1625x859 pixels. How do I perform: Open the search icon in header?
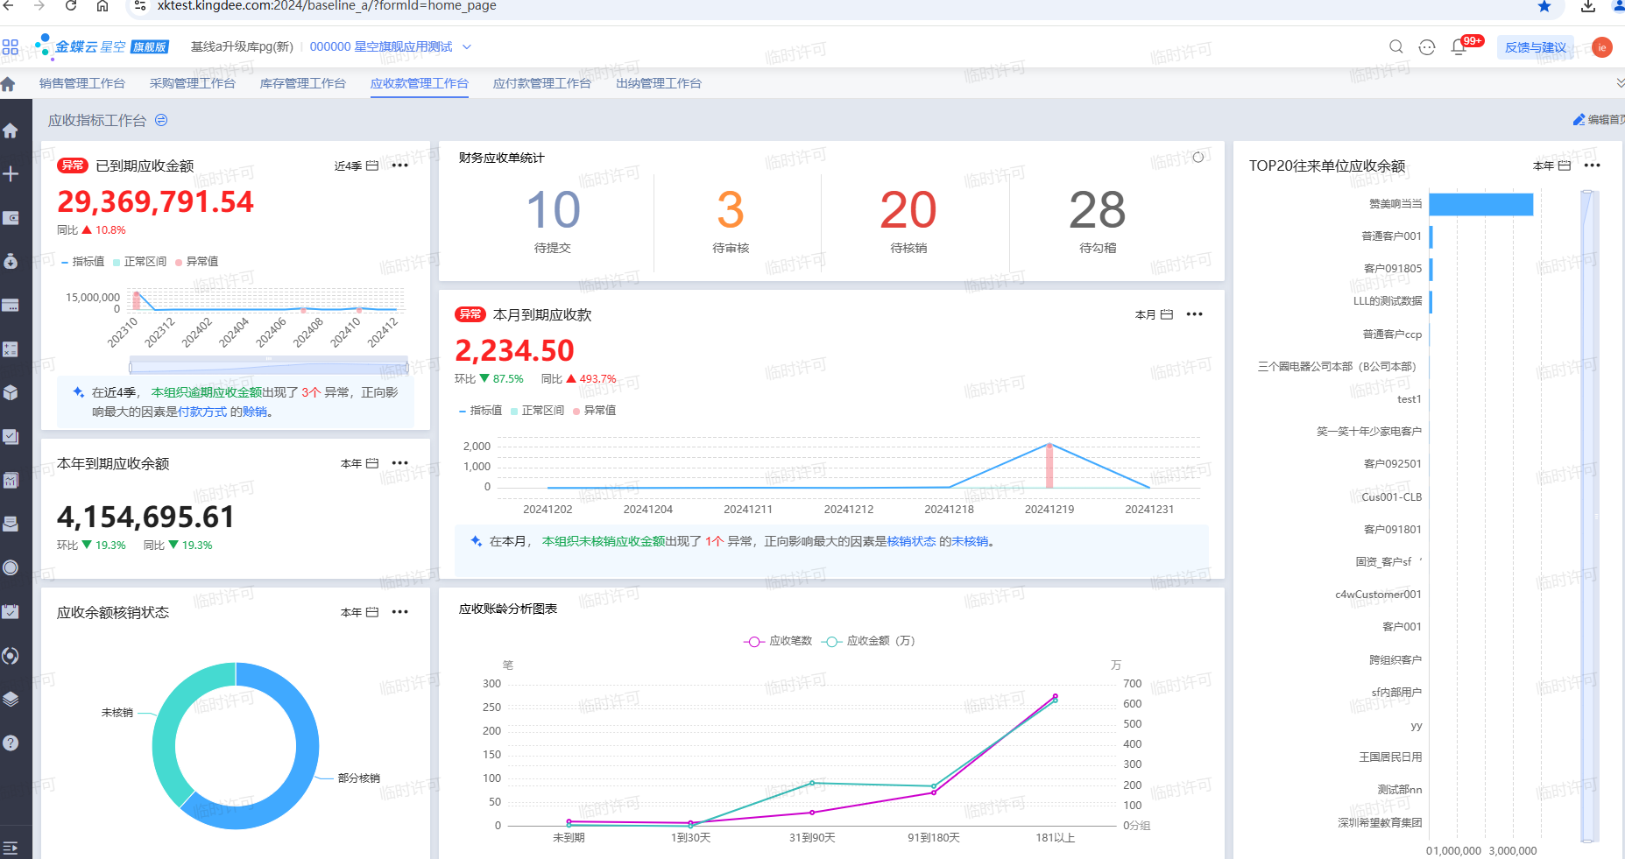1396,46
